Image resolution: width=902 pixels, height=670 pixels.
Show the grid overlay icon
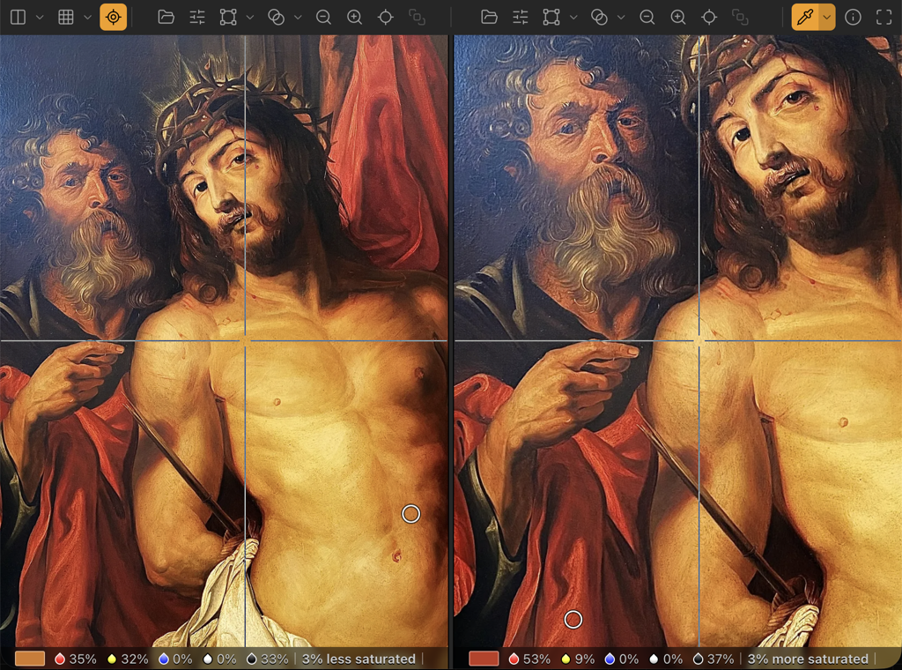pyautogui.click(x=66, y=18)
